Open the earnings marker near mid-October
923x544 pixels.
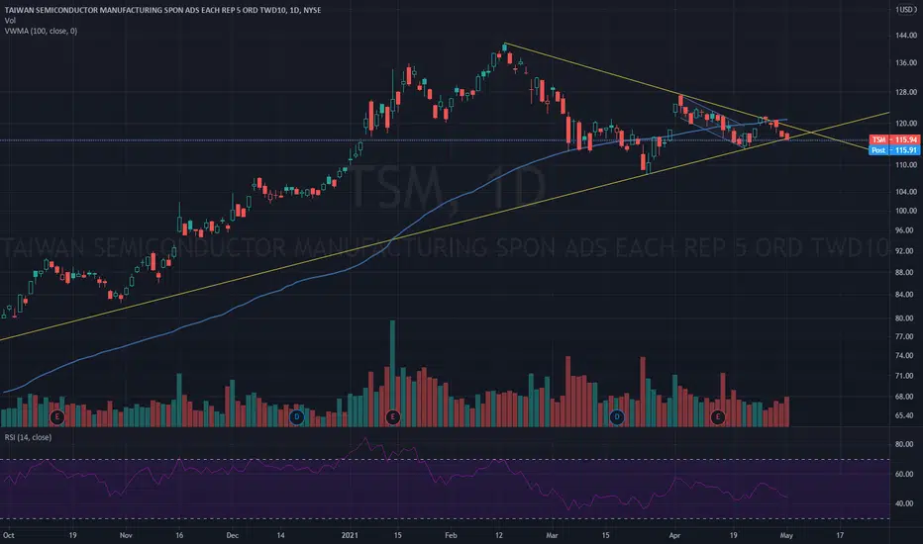pos(57,417)
